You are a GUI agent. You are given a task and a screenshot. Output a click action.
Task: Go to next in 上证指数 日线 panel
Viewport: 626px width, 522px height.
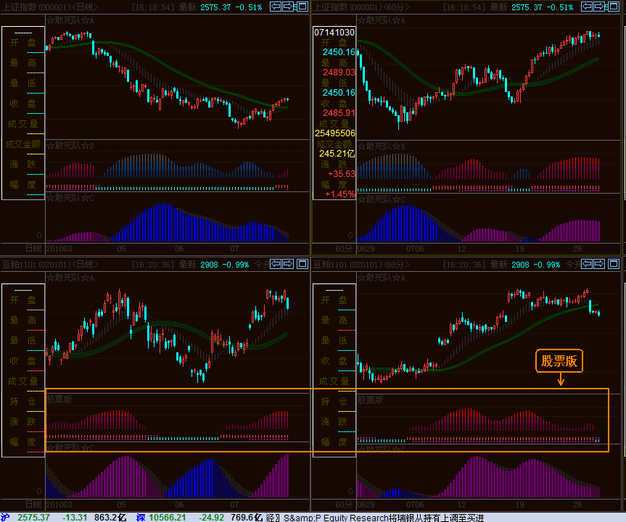288,7
